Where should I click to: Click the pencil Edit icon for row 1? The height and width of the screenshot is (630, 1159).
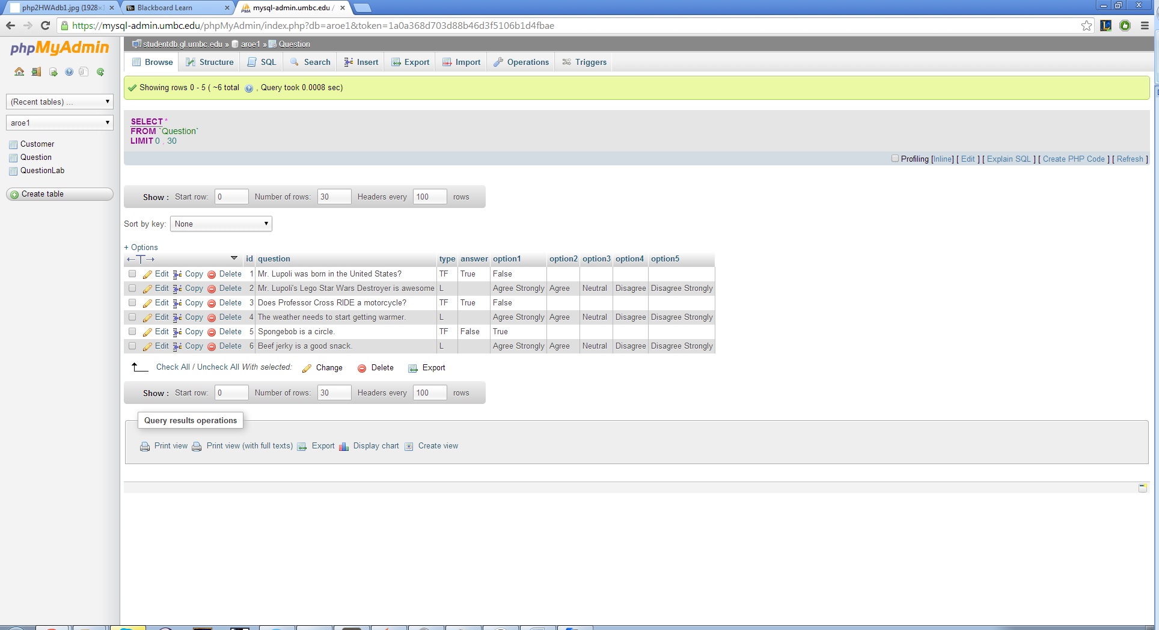point(147,274)
